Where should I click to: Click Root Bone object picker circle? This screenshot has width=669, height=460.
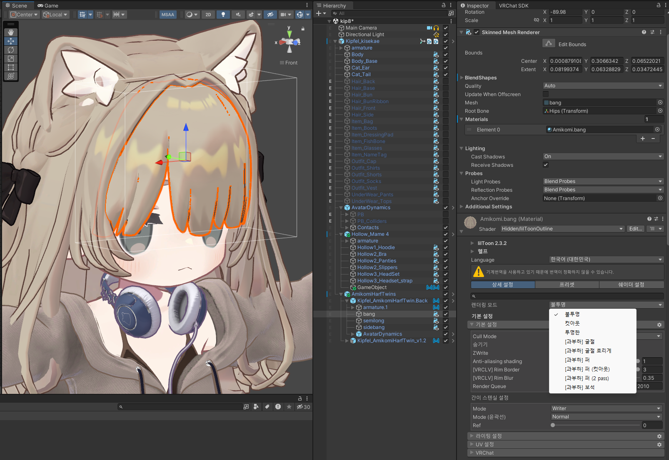(660, 111)
